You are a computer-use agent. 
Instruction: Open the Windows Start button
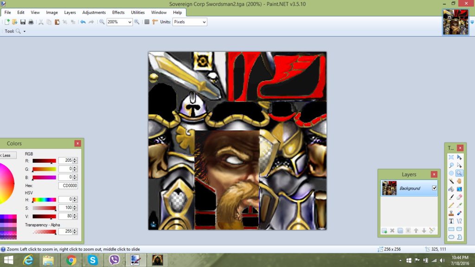[8, 260]
